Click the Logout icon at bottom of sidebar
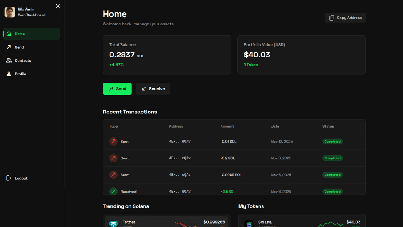 pos(9,178)
